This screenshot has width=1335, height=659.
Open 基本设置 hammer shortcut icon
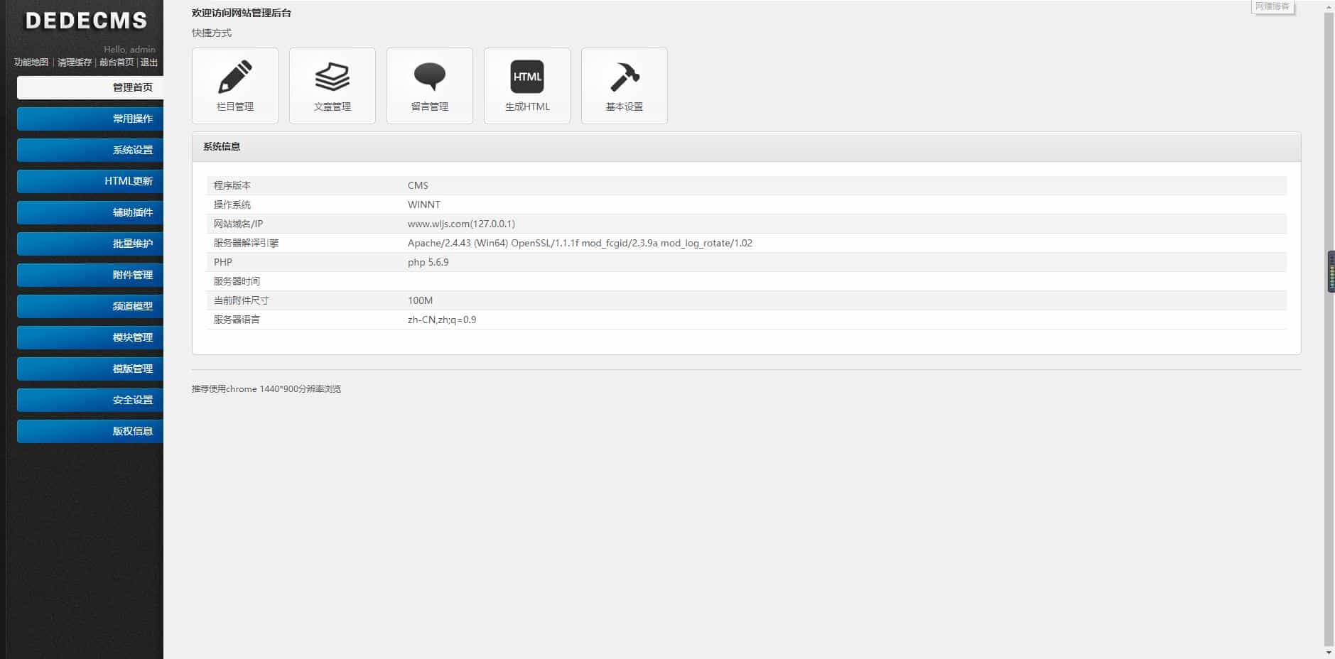point(625,86)
